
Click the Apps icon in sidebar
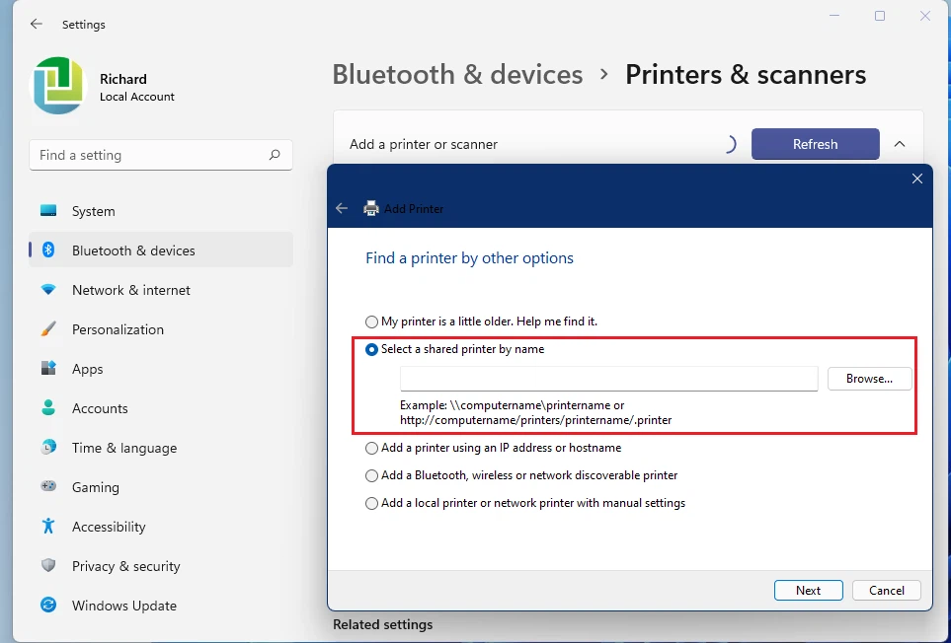coord(48,369)
